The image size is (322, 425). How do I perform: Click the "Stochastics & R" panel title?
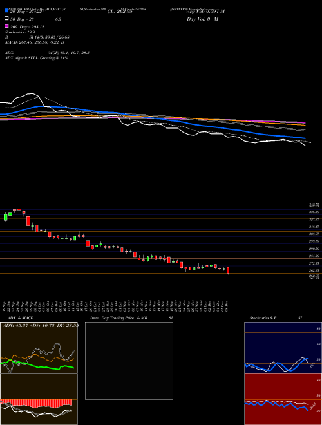pos(263,318)
